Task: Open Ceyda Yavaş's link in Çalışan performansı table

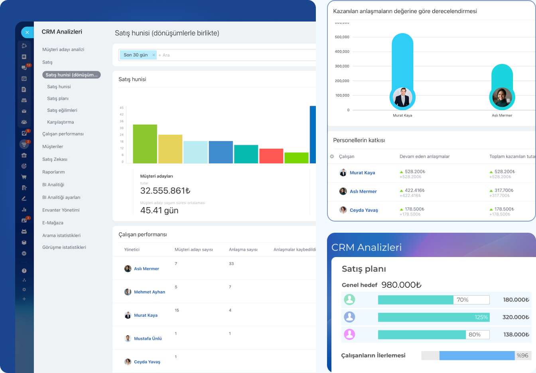Action: (147, 362)
